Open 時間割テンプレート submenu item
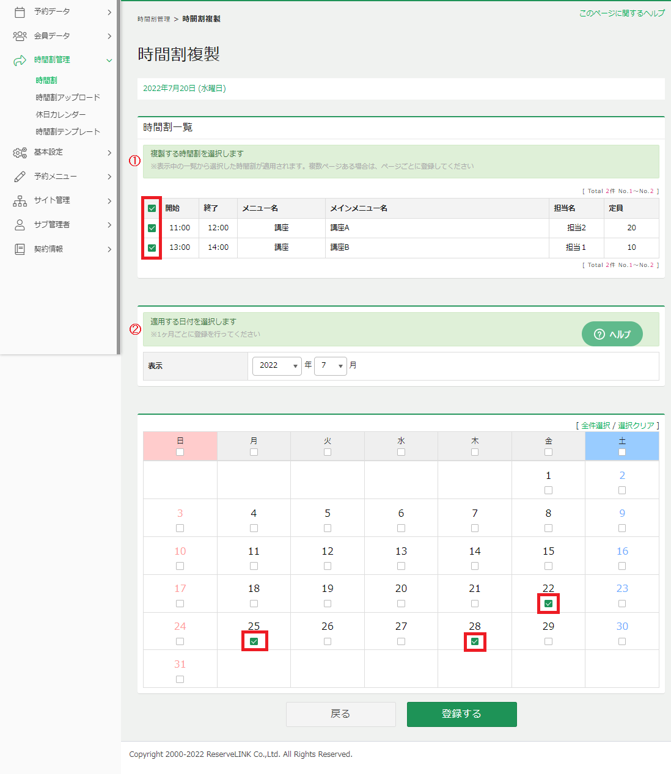 point(68,132)
